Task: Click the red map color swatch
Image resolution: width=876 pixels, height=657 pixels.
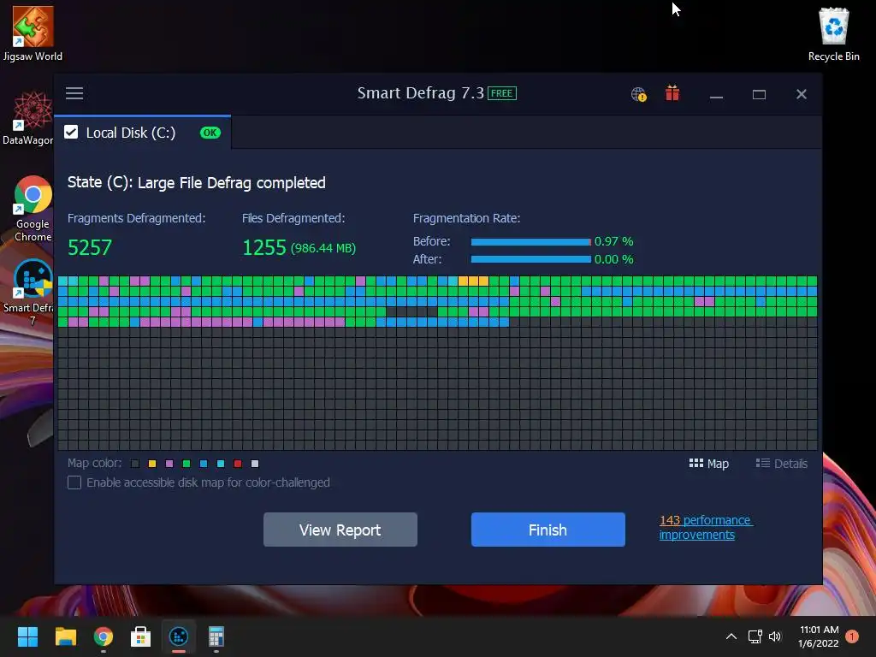Action: pyautogui.click(x=238, y=464)
